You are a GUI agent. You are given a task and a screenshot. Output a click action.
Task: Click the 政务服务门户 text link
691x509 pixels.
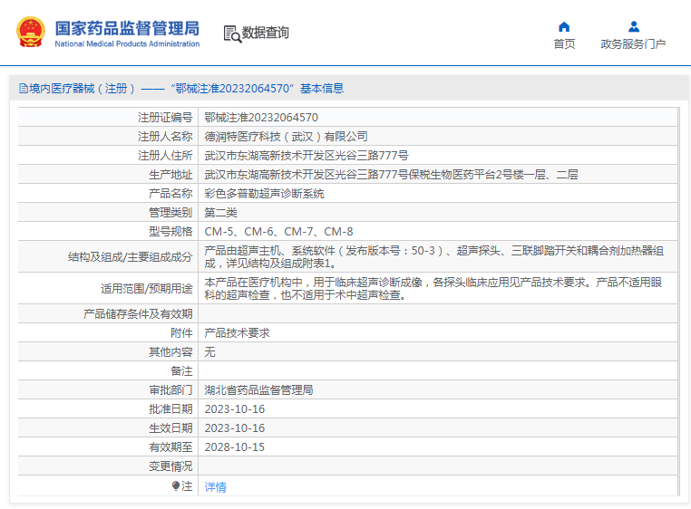pos(633,44)
